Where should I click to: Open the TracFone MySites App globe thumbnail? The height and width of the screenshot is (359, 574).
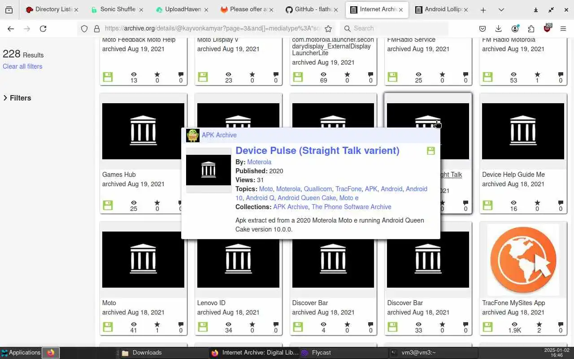click(x=523, y=260)
